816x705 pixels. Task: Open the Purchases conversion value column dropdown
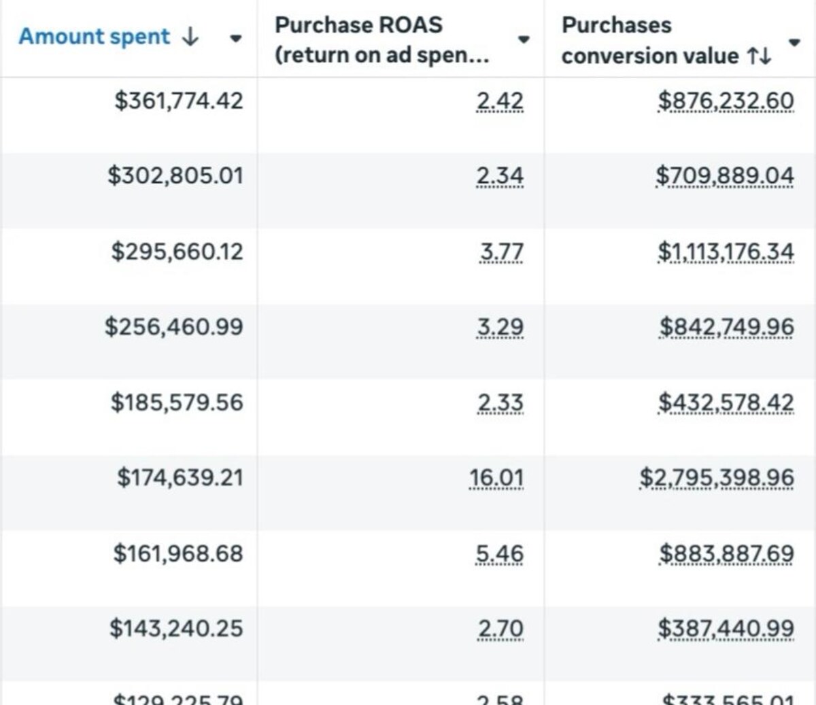coord(794,43)
